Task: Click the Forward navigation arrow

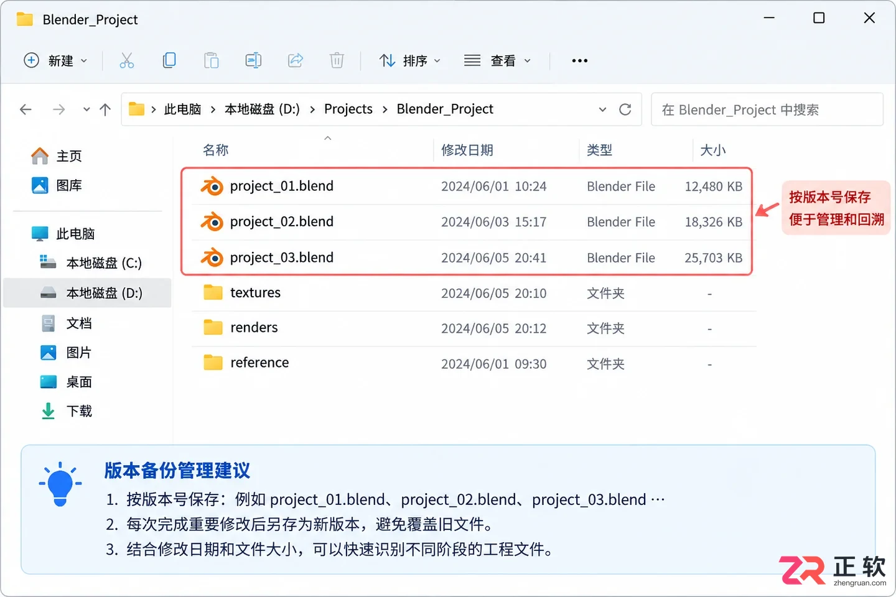Action: [x=59, y=109]
